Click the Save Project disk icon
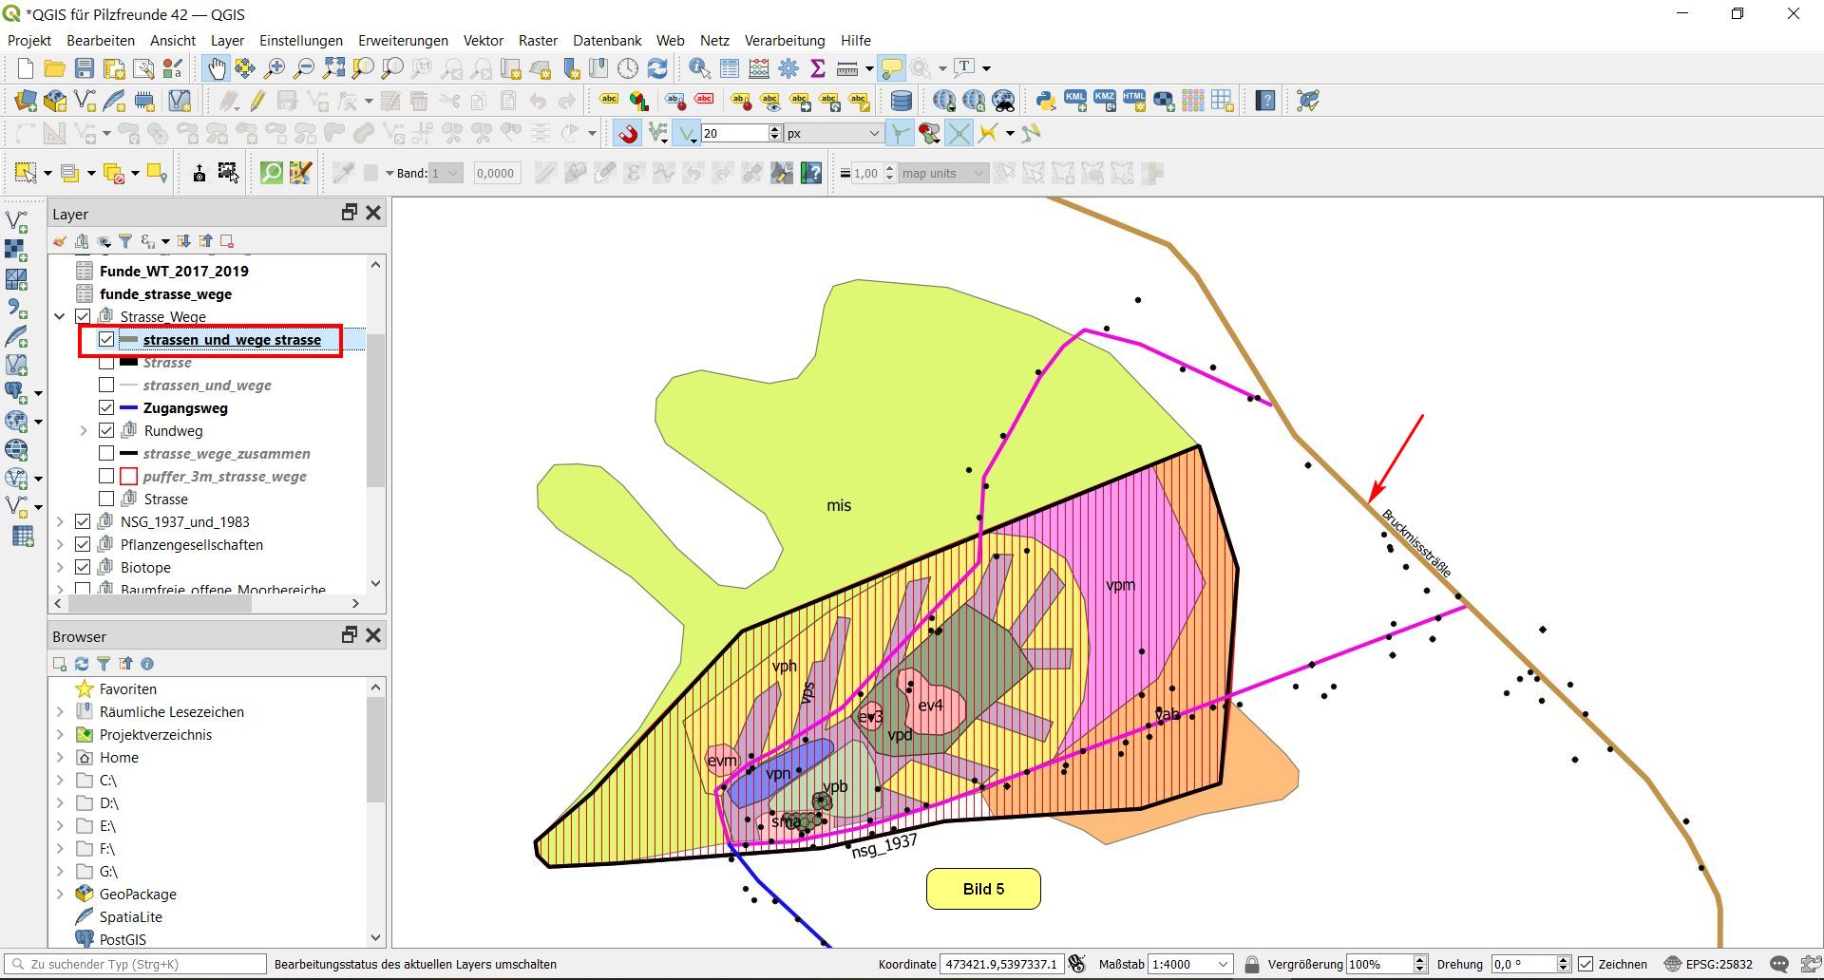This screenshot has width=1824, height=980. point(85,68)
